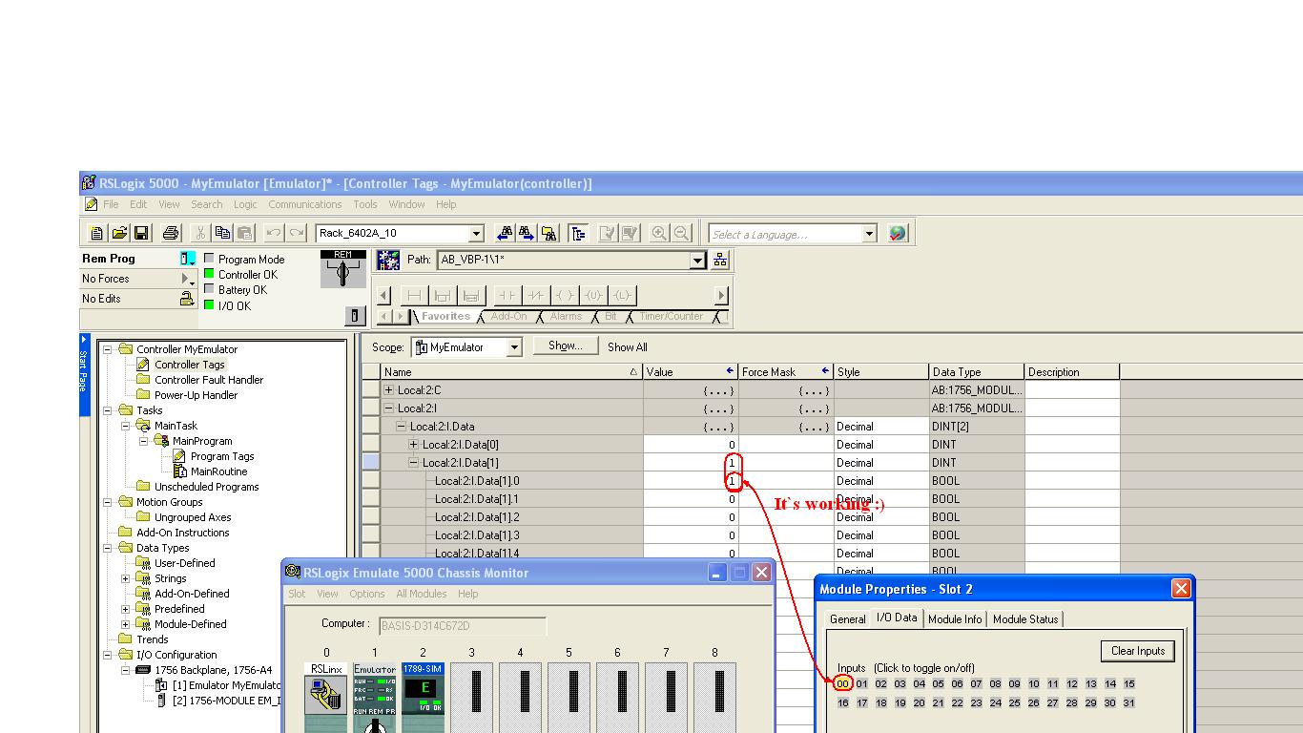Print using the printer toolbar icon
The height and width of the screenshot is (733, 1303).
pos(171,233)
